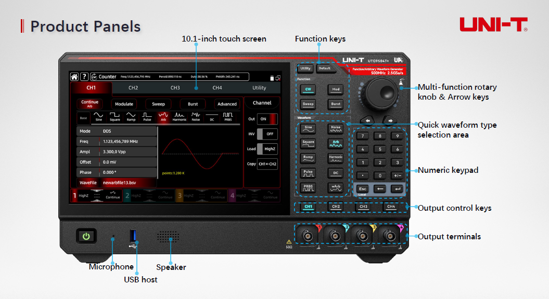Select the Base waveform category tab

pos(83,118)
